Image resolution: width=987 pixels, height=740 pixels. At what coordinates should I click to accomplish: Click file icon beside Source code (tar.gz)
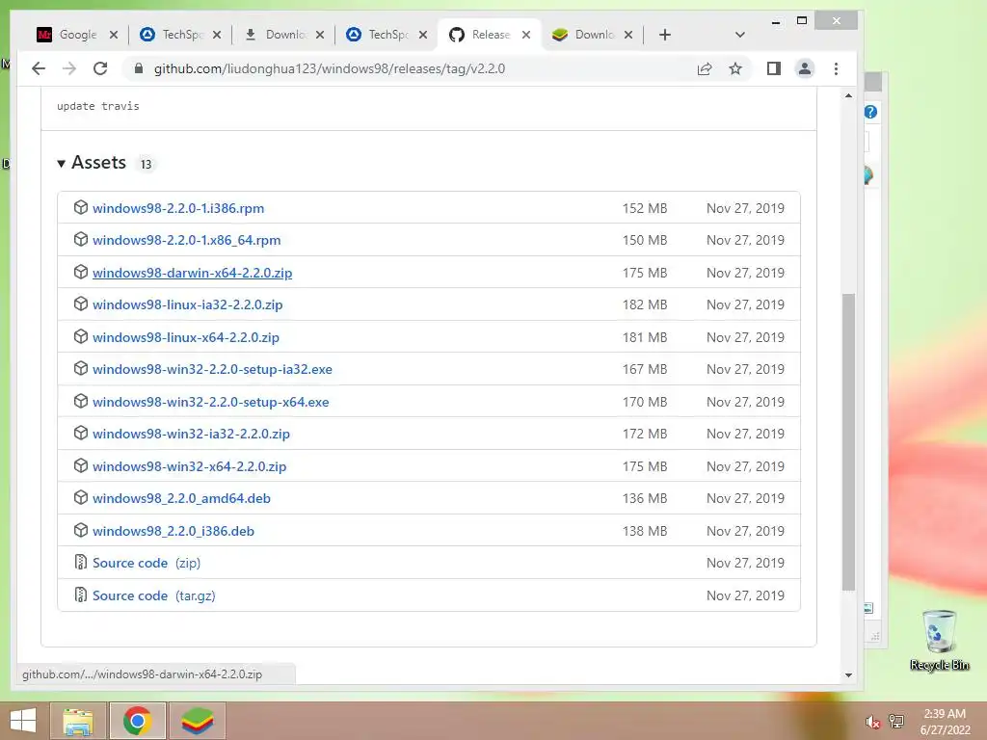[81, 595]
